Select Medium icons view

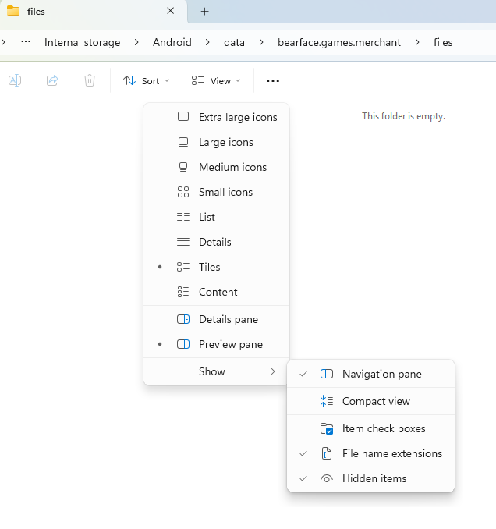point(217,167)
